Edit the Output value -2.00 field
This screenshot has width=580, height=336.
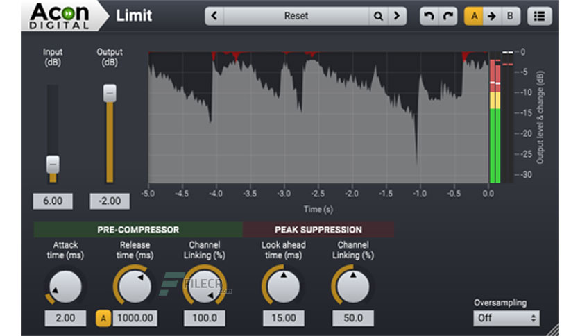110,201
